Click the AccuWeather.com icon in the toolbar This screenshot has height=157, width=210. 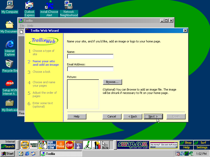pos(25,145)
